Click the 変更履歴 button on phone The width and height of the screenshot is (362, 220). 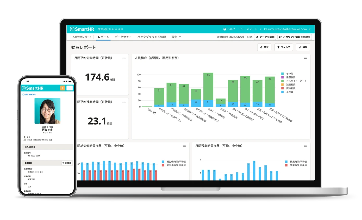(x=67, y=163)
